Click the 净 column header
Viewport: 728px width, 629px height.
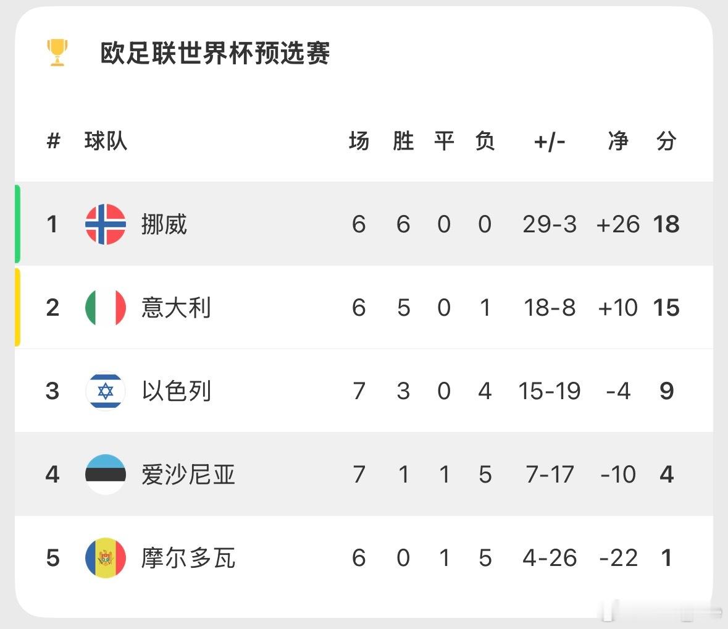[x=618, y=141]
